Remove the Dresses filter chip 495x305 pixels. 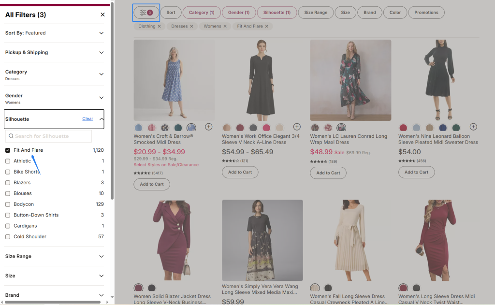[191, 26]
